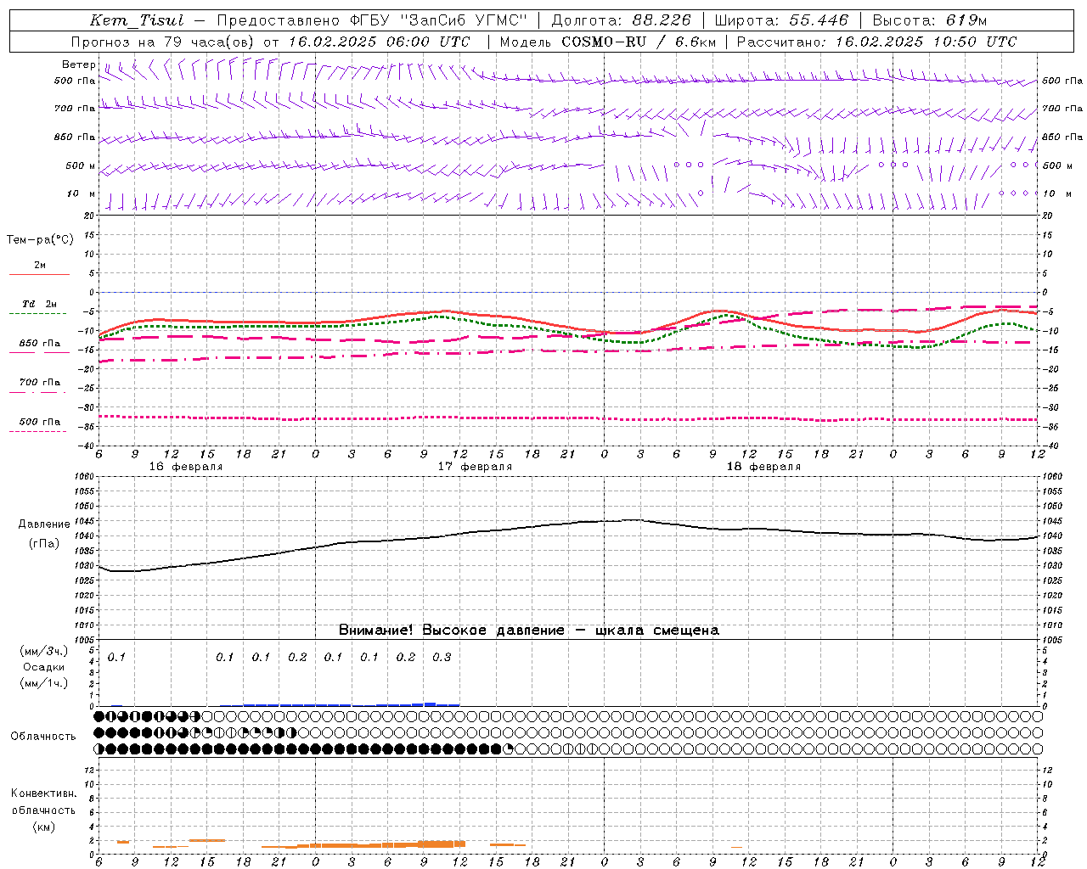Screen dimensions: 1087x869
Task: Click the latitude value 55.446
Action: tap(819, 20)
